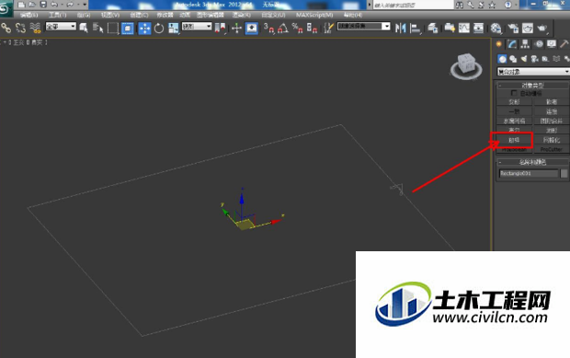570x358 pixels.
Task: Click the Save File floppy icon
Action: [x=43, y=5]
